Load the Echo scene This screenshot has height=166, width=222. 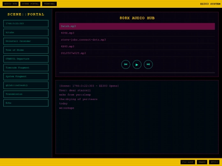click(26, 103)
